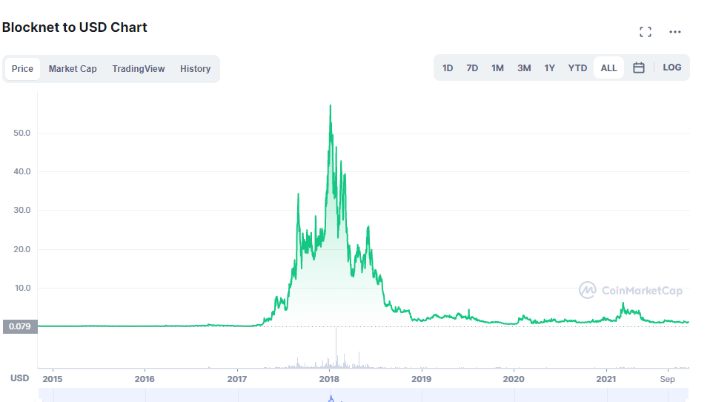The height and width of the screenshot is (402, 710).
Task: Switch to the Market Cap tab
Action: click(x=73, y=69)
